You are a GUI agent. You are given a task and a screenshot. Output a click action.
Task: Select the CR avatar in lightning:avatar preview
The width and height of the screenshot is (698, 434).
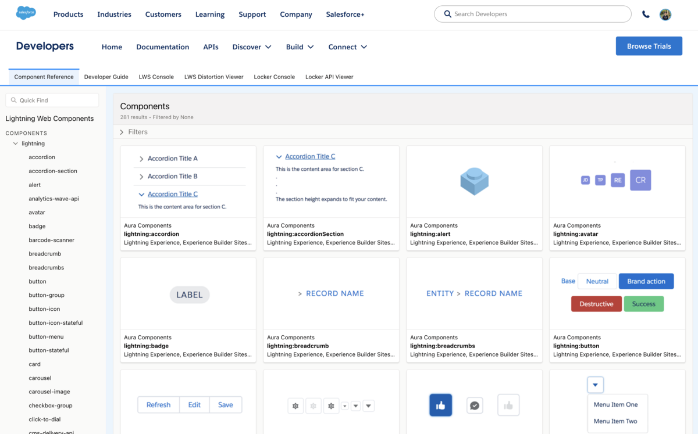[x=640, y=181]
